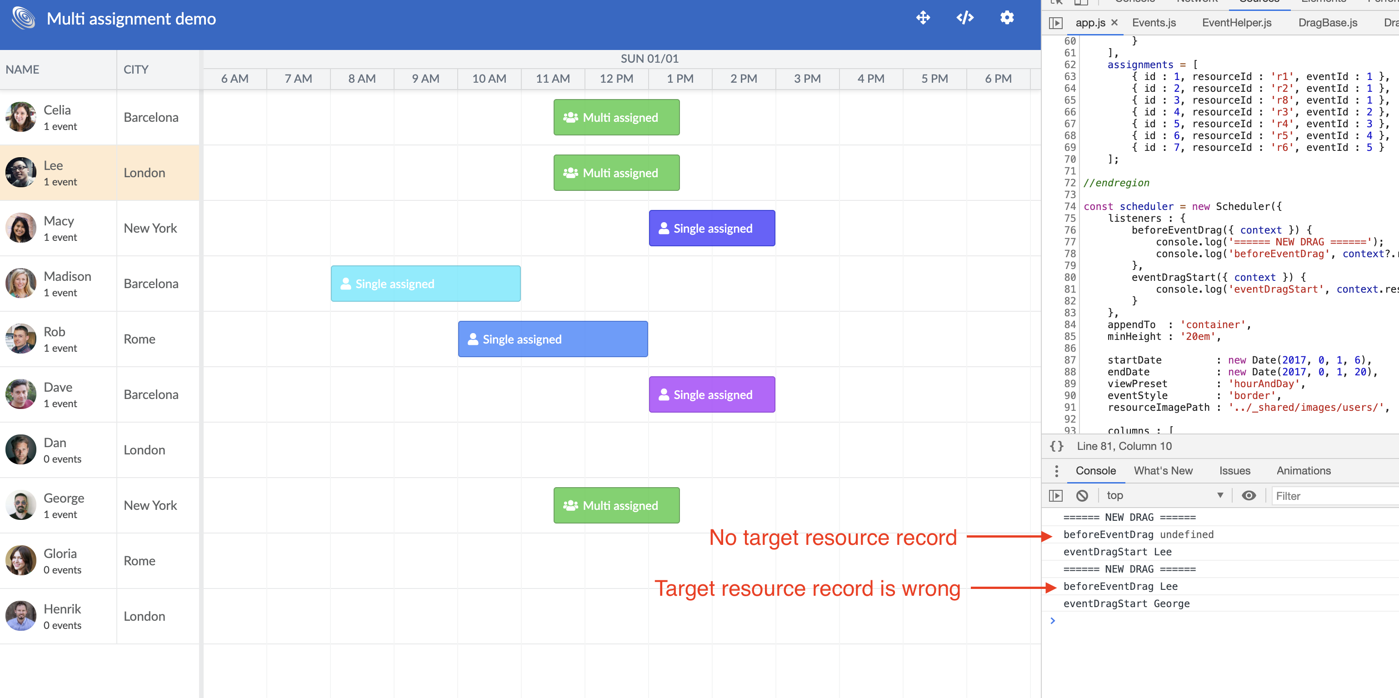Click the pretty-print curly braces icon
Viewport: 1399px width, 698px height.
tap(1056, 446)
